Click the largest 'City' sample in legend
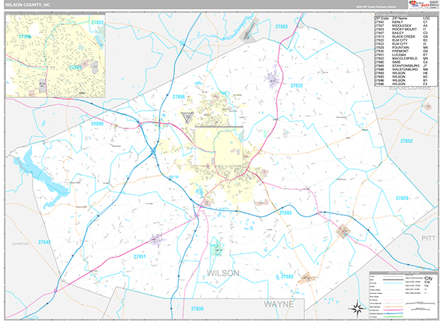Screen dimensions: 443x321 click(x=428, y=278)
